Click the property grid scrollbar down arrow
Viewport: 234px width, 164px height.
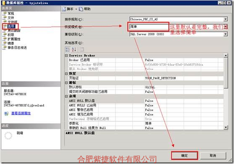pyautogui.click(x=226, y=128)
